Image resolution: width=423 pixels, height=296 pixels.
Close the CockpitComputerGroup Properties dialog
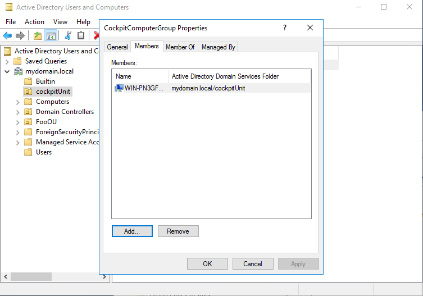click(310, 28)
